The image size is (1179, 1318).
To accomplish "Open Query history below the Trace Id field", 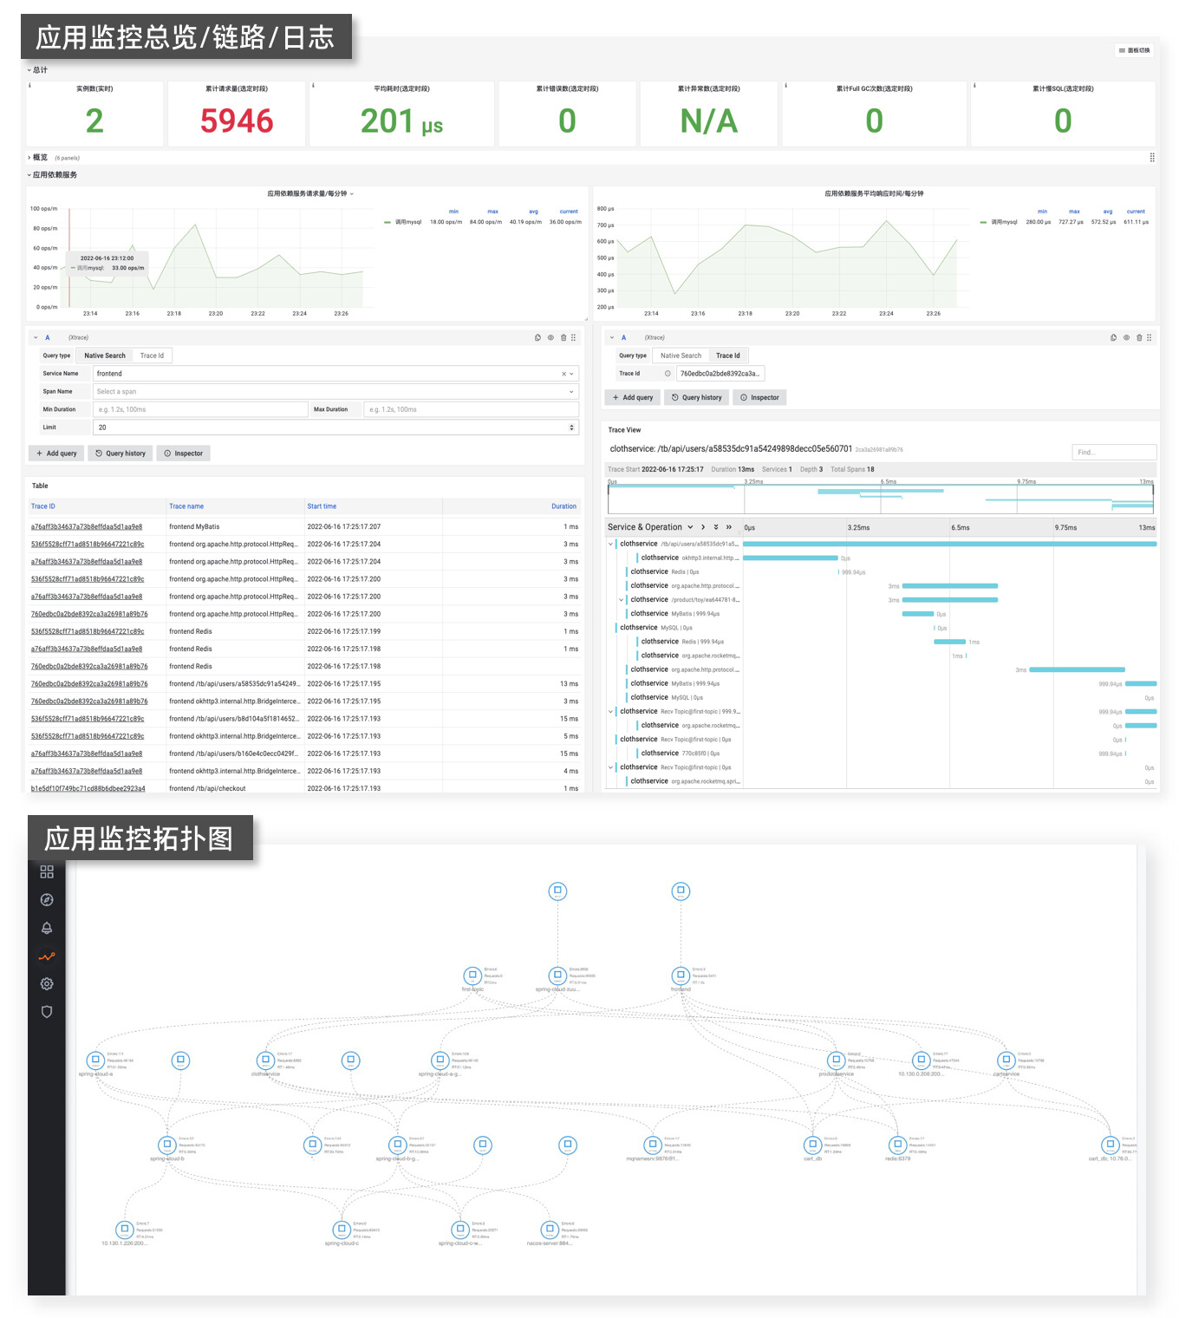I will tap(697, 398).
